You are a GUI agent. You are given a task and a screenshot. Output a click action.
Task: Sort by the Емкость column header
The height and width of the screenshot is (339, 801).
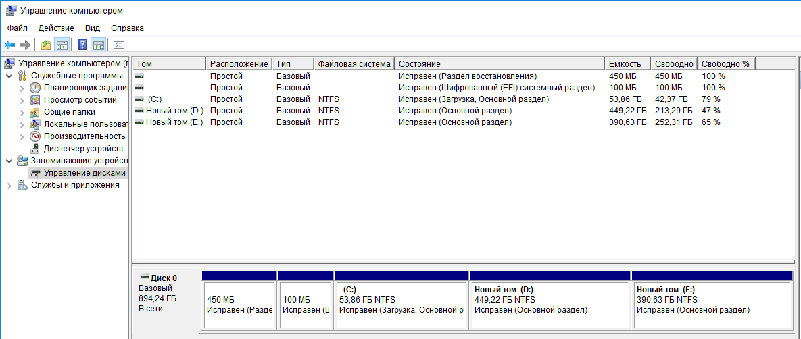click(628, 64)
